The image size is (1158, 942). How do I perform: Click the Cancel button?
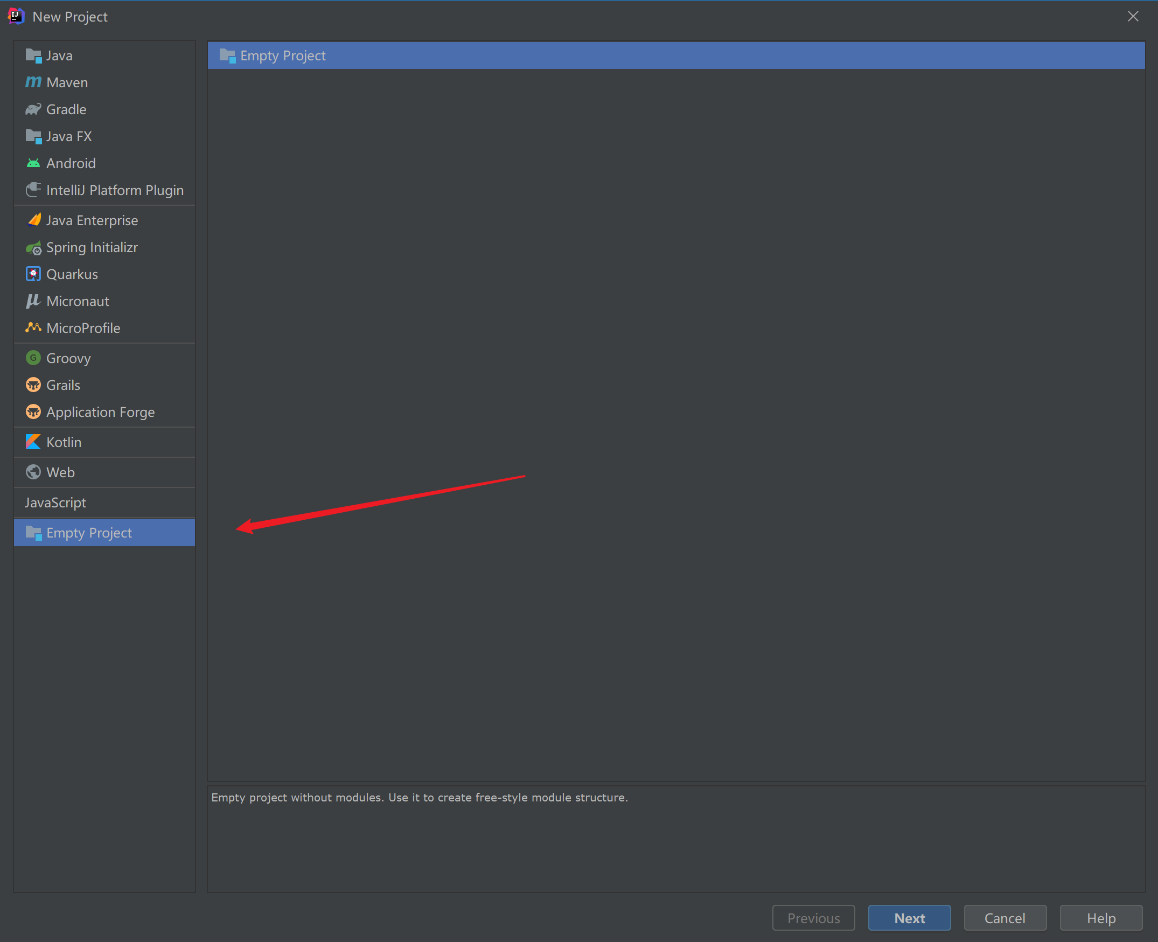pos(1004,918)
